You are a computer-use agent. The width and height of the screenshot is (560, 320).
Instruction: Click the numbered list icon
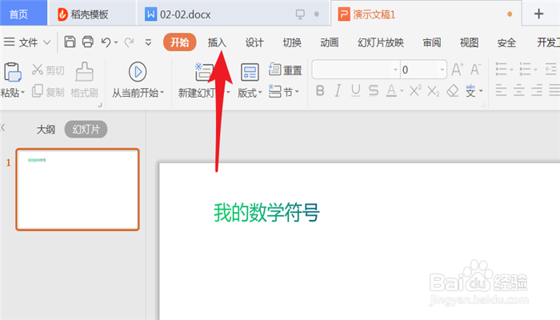pyautogui.click(x=525, y=69)
